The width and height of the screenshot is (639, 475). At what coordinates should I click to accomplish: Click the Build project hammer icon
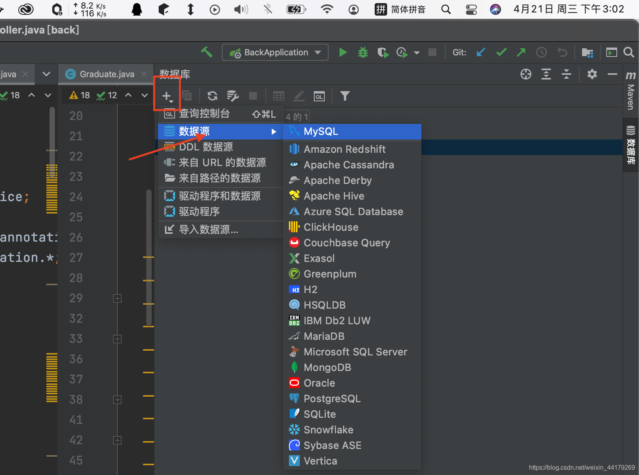pos(207,52)
